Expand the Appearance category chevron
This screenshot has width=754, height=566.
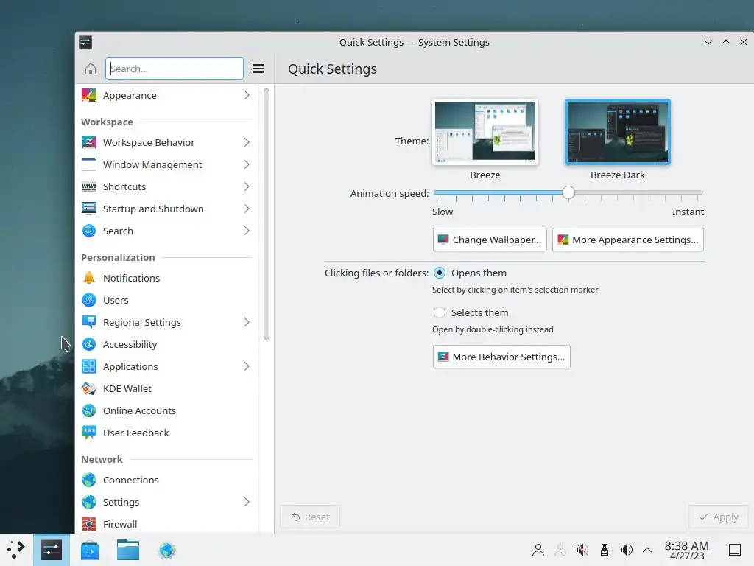[247, 95]
